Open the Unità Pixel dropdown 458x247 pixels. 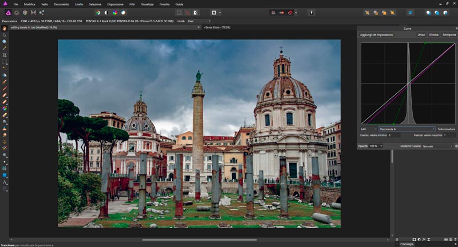click(199, 21)
